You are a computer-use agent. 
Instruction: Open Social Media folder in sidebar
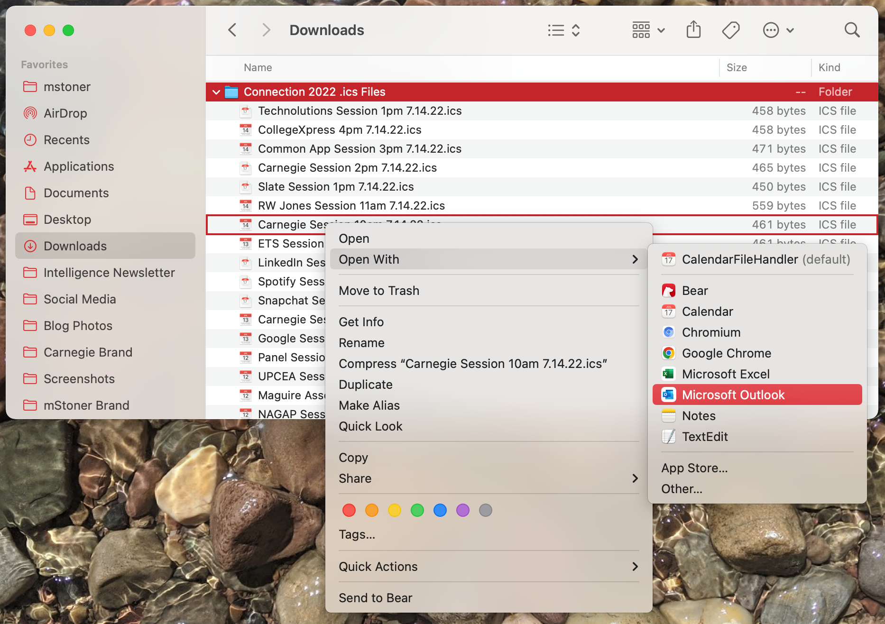coord(105,299)
